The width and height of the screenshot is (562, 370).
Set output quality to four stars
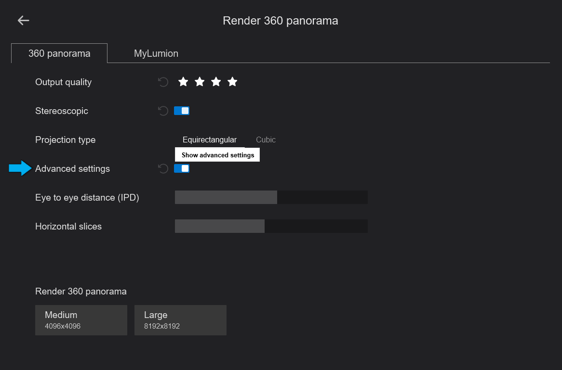coord(232,82)
